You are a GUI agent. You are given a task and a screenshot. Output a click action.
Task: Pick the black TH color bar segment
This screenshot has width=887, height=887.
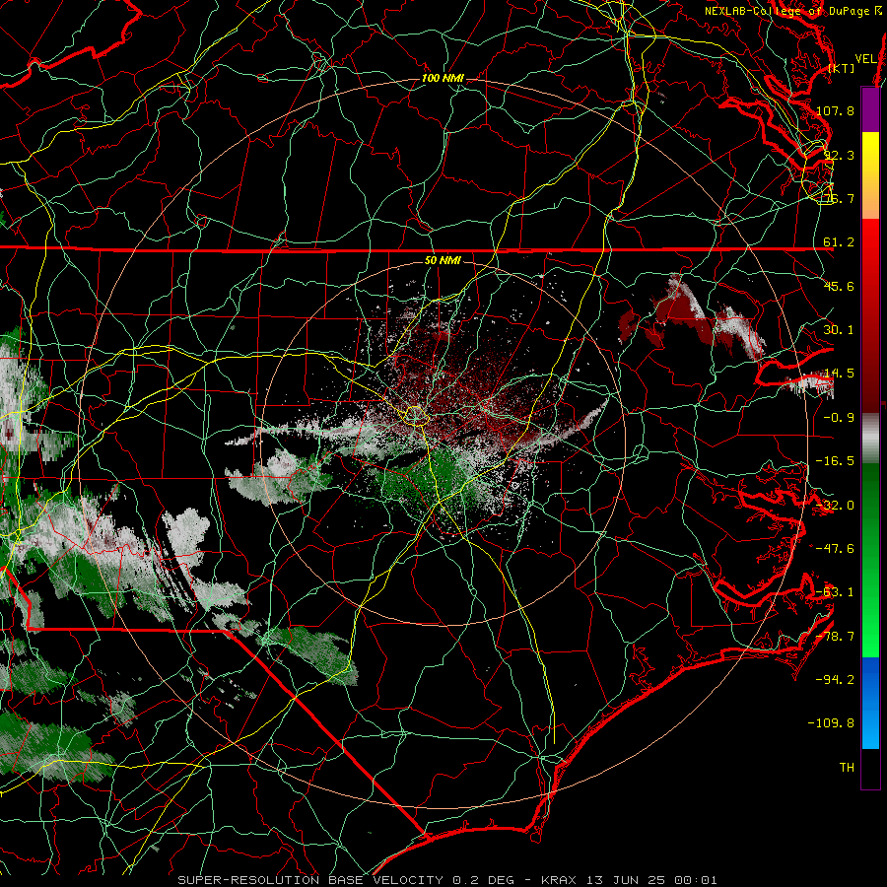tap(870, 768)
